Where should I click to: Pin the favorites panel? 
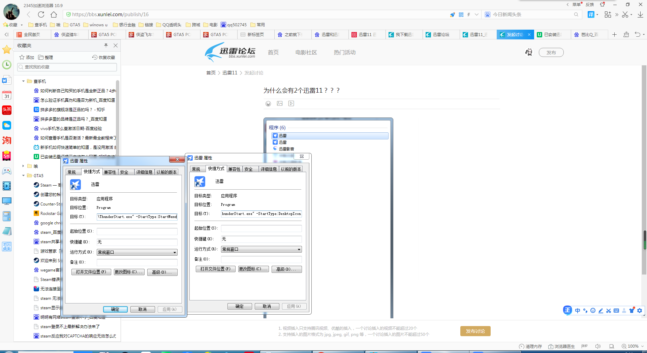click(106, 45)
